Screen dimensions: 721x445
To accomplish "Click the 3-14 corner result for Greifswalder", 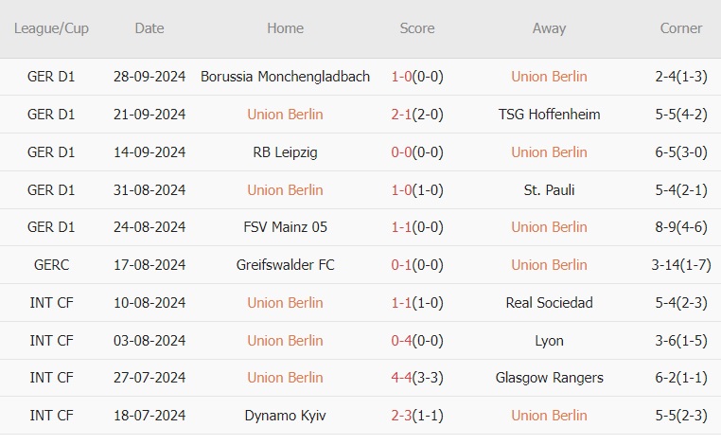I will pos(669,265).
